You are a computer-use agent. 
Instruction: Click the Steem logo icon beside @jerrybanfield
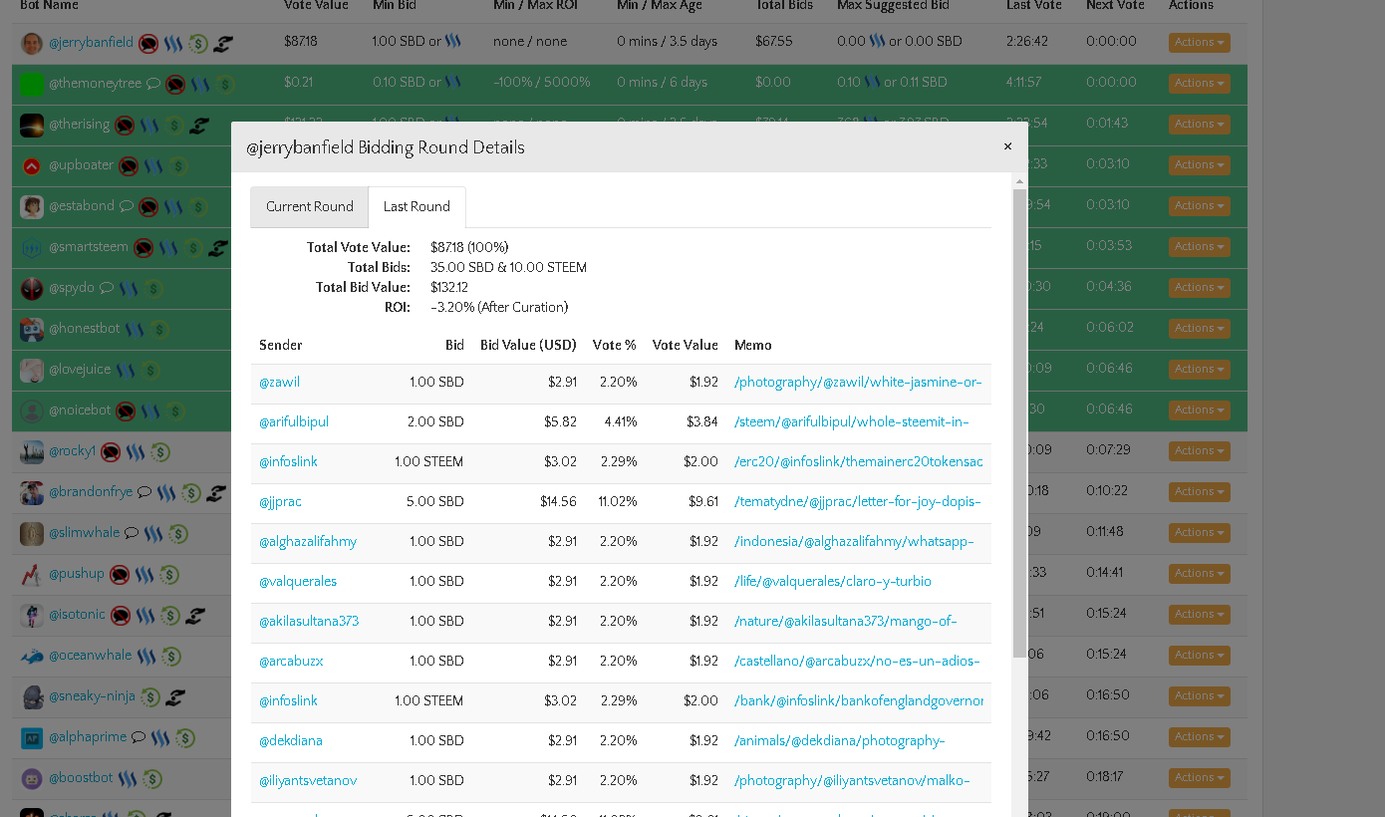coord(174,43)
